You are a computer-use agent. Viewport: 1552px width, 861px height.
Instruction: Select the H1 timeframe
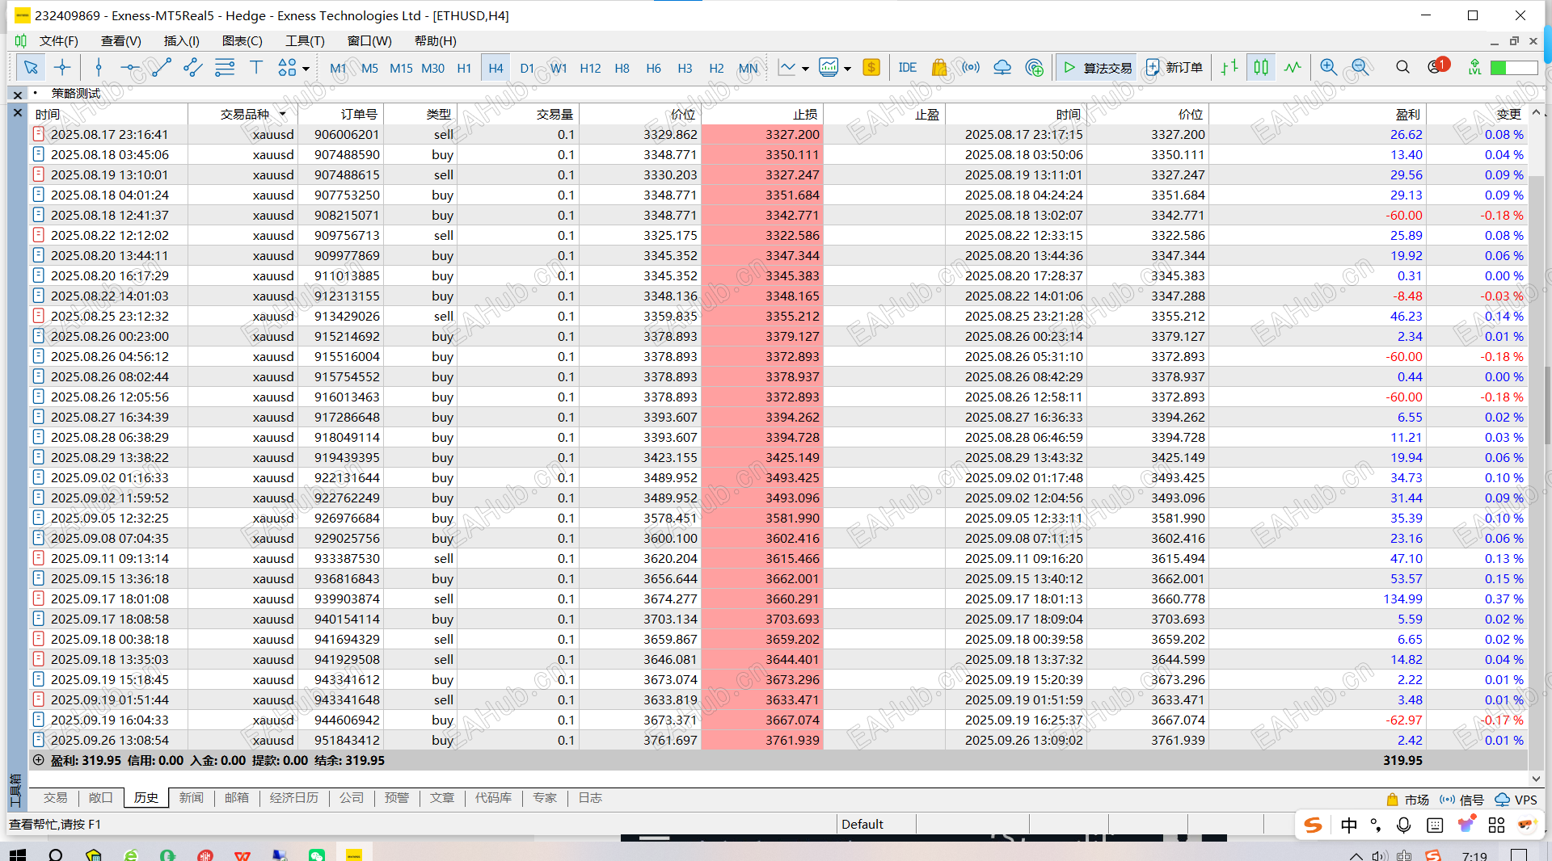(464, 68)
